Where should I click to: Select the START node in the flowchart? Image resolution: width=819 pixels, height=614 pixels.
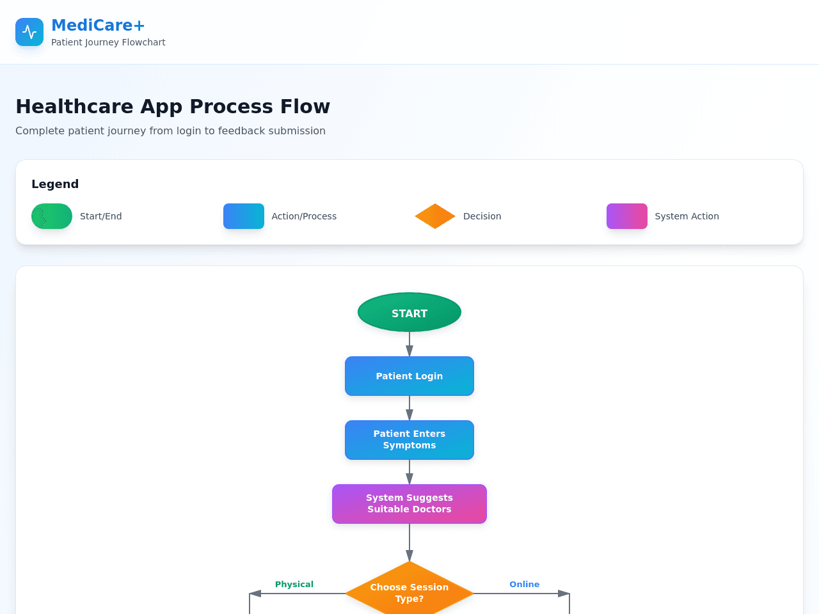point(409,312)
